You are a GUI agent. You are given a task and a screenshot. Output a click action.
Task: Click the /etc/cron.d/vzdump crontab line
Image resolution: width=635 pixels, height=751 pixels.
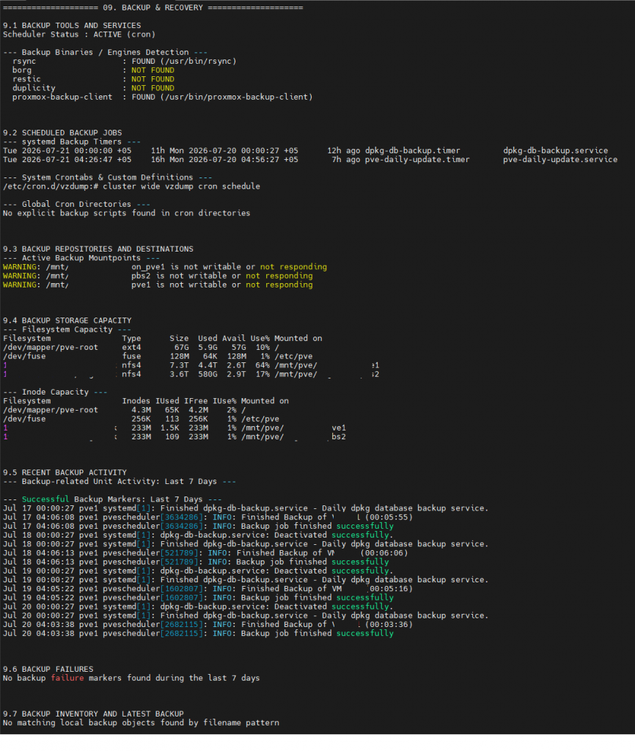[132, 186]
